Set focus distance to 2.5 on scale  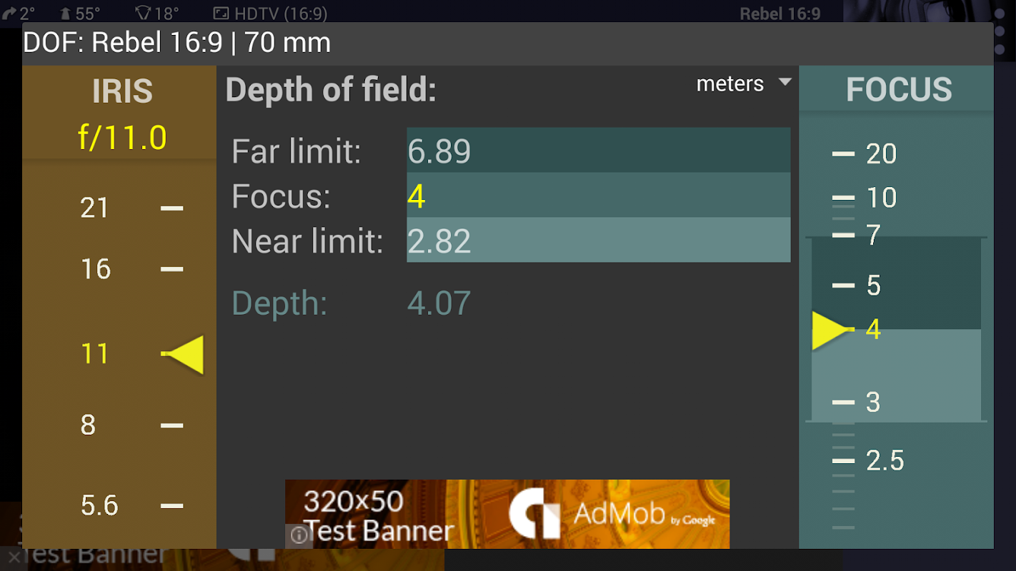[x=885, y=461]
